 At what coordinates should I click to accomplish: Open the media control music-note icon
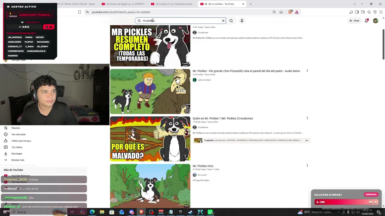click(351, 12)
